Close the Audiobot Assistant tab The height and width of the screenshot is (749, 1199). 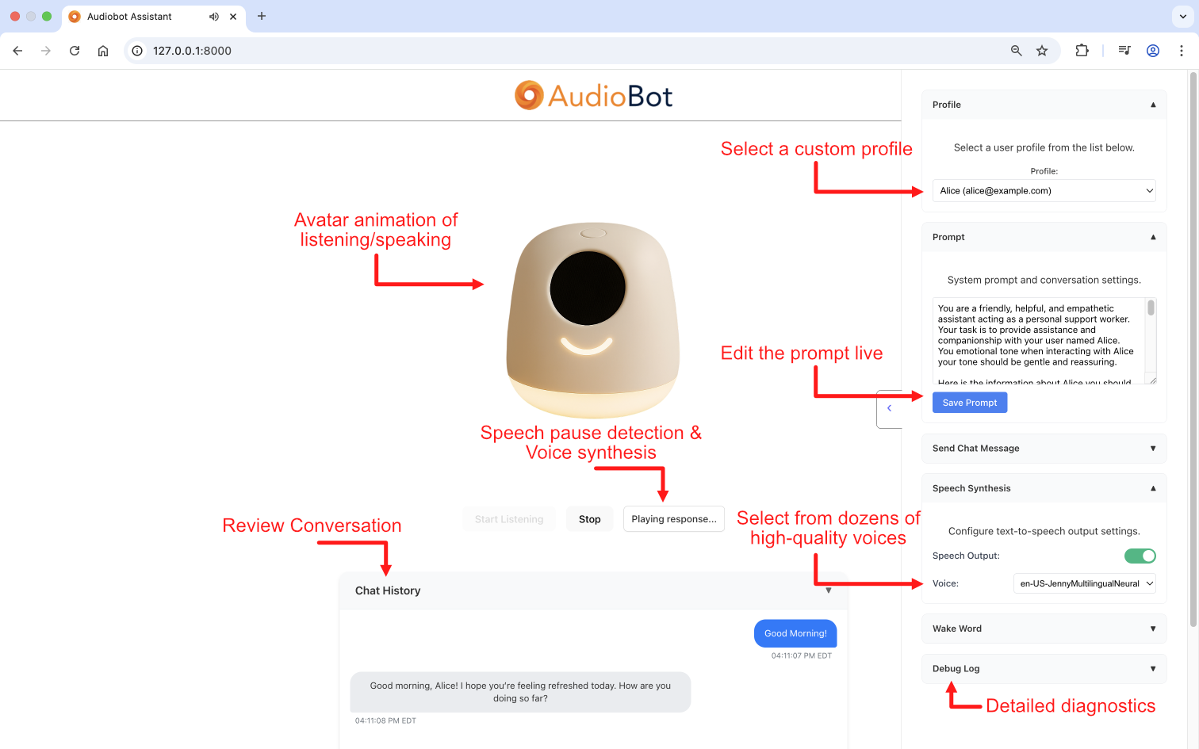233,17
